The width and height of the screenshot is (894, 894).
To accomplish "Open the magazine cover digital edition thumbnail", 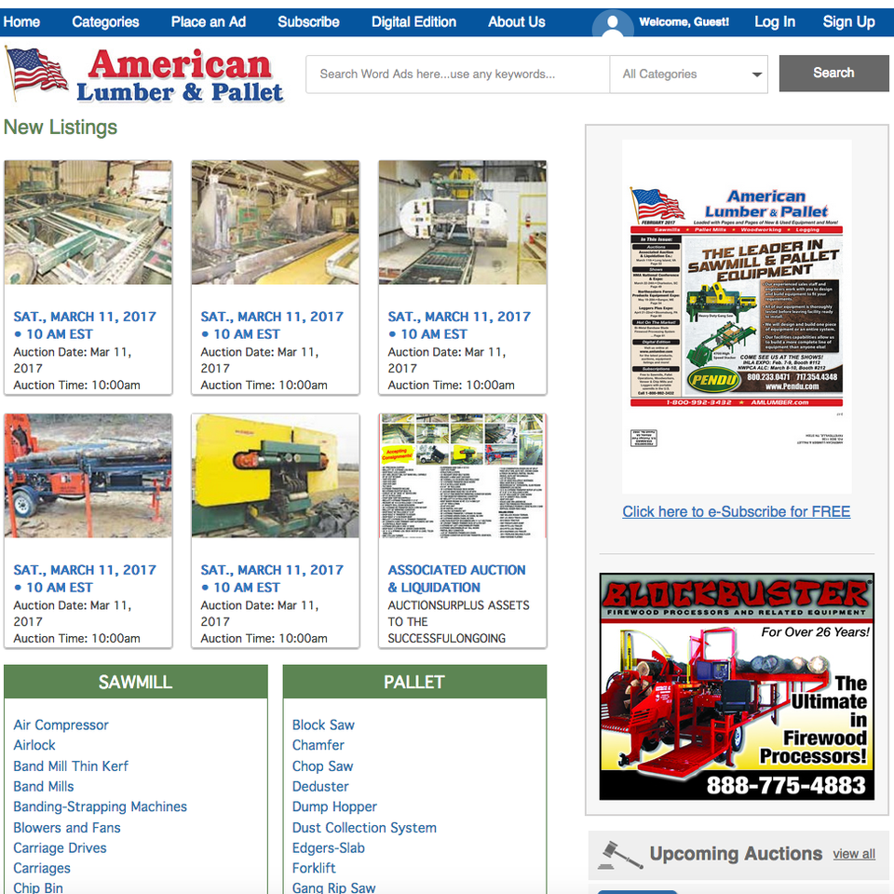I will click(737, 317).
